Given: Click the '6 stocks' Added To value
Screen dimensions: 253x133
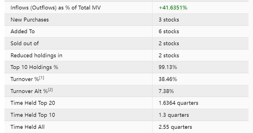Looking at the screenshot, I should click(x=169, y=31).
